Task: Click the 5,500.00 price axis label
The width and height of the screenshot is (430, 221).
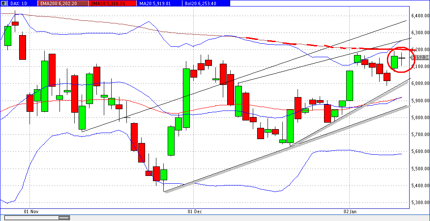Action: (420, 169)
